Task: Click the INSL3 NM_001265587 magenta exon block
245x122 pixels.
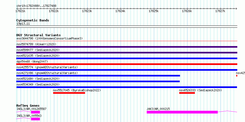Action: click(36, 112)
